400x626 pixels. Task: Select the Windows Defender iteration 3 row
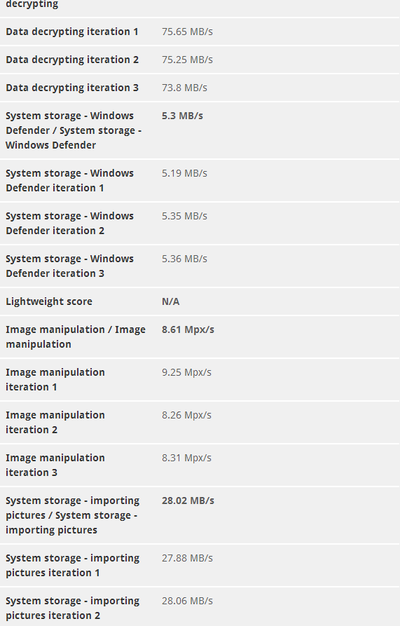pyautogui.click(x=200, y=266)
